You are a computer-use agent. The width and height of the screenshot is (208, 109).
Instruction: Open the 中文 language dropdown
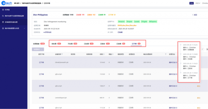(x=198, y=3)
